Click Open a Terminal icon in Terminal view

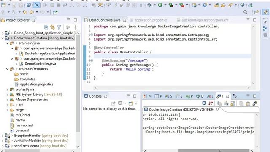tap(204, 103)
